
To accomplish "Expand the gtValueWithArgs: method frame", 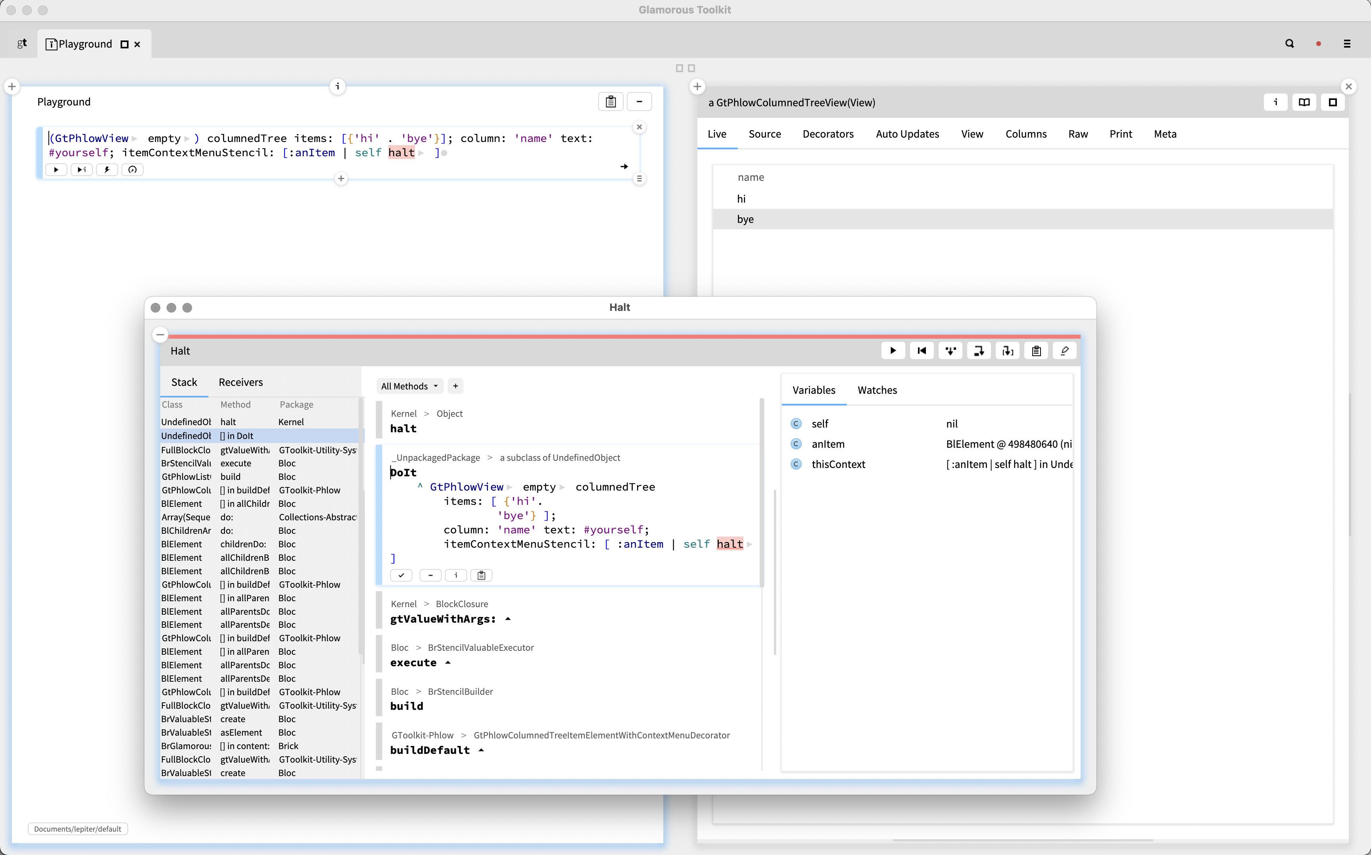I will [x=508, y=619].
